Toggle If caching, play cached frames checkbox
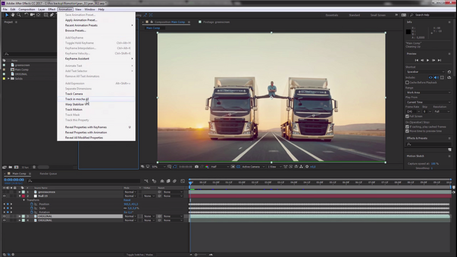 407,127
